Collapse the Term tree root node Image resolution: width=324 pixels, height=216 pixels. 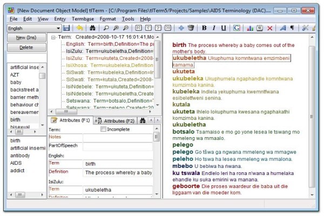click(x=53, y=37)
